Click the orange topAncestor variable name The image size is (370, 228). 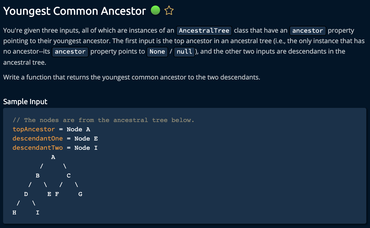pos(34,129)
